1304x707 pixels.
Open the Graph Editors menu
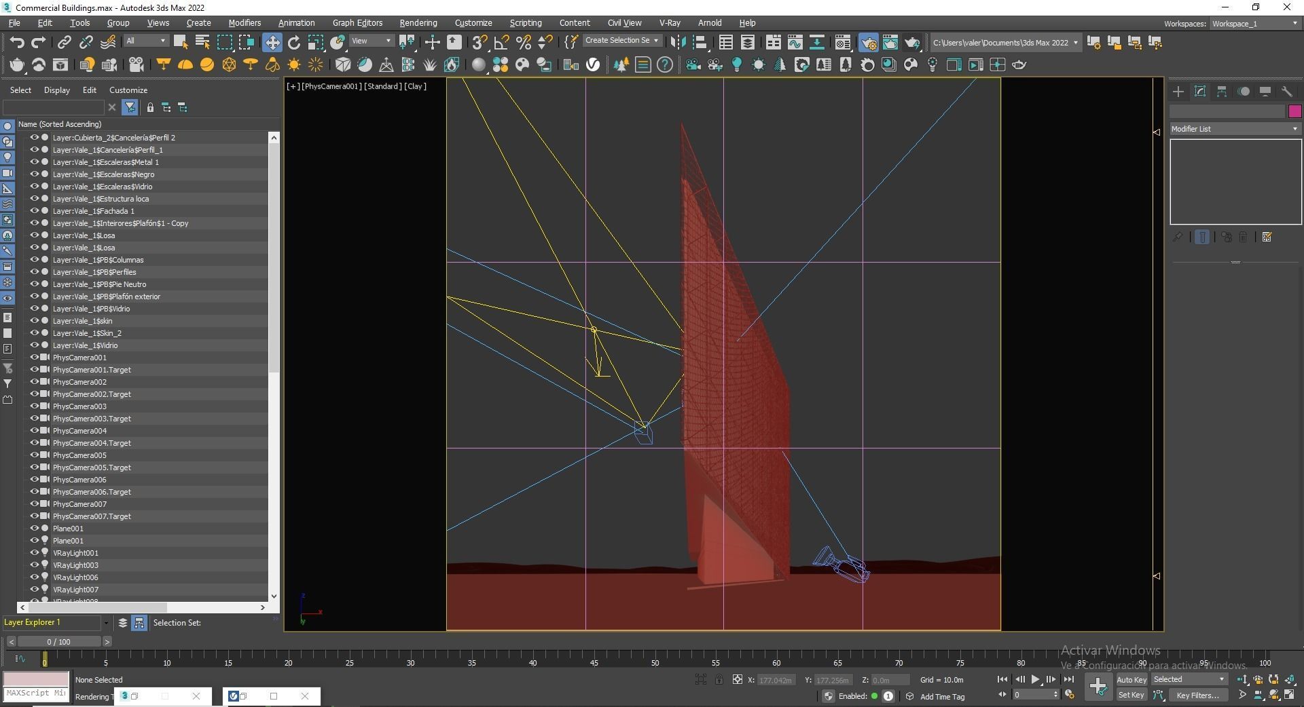(357, 23)
